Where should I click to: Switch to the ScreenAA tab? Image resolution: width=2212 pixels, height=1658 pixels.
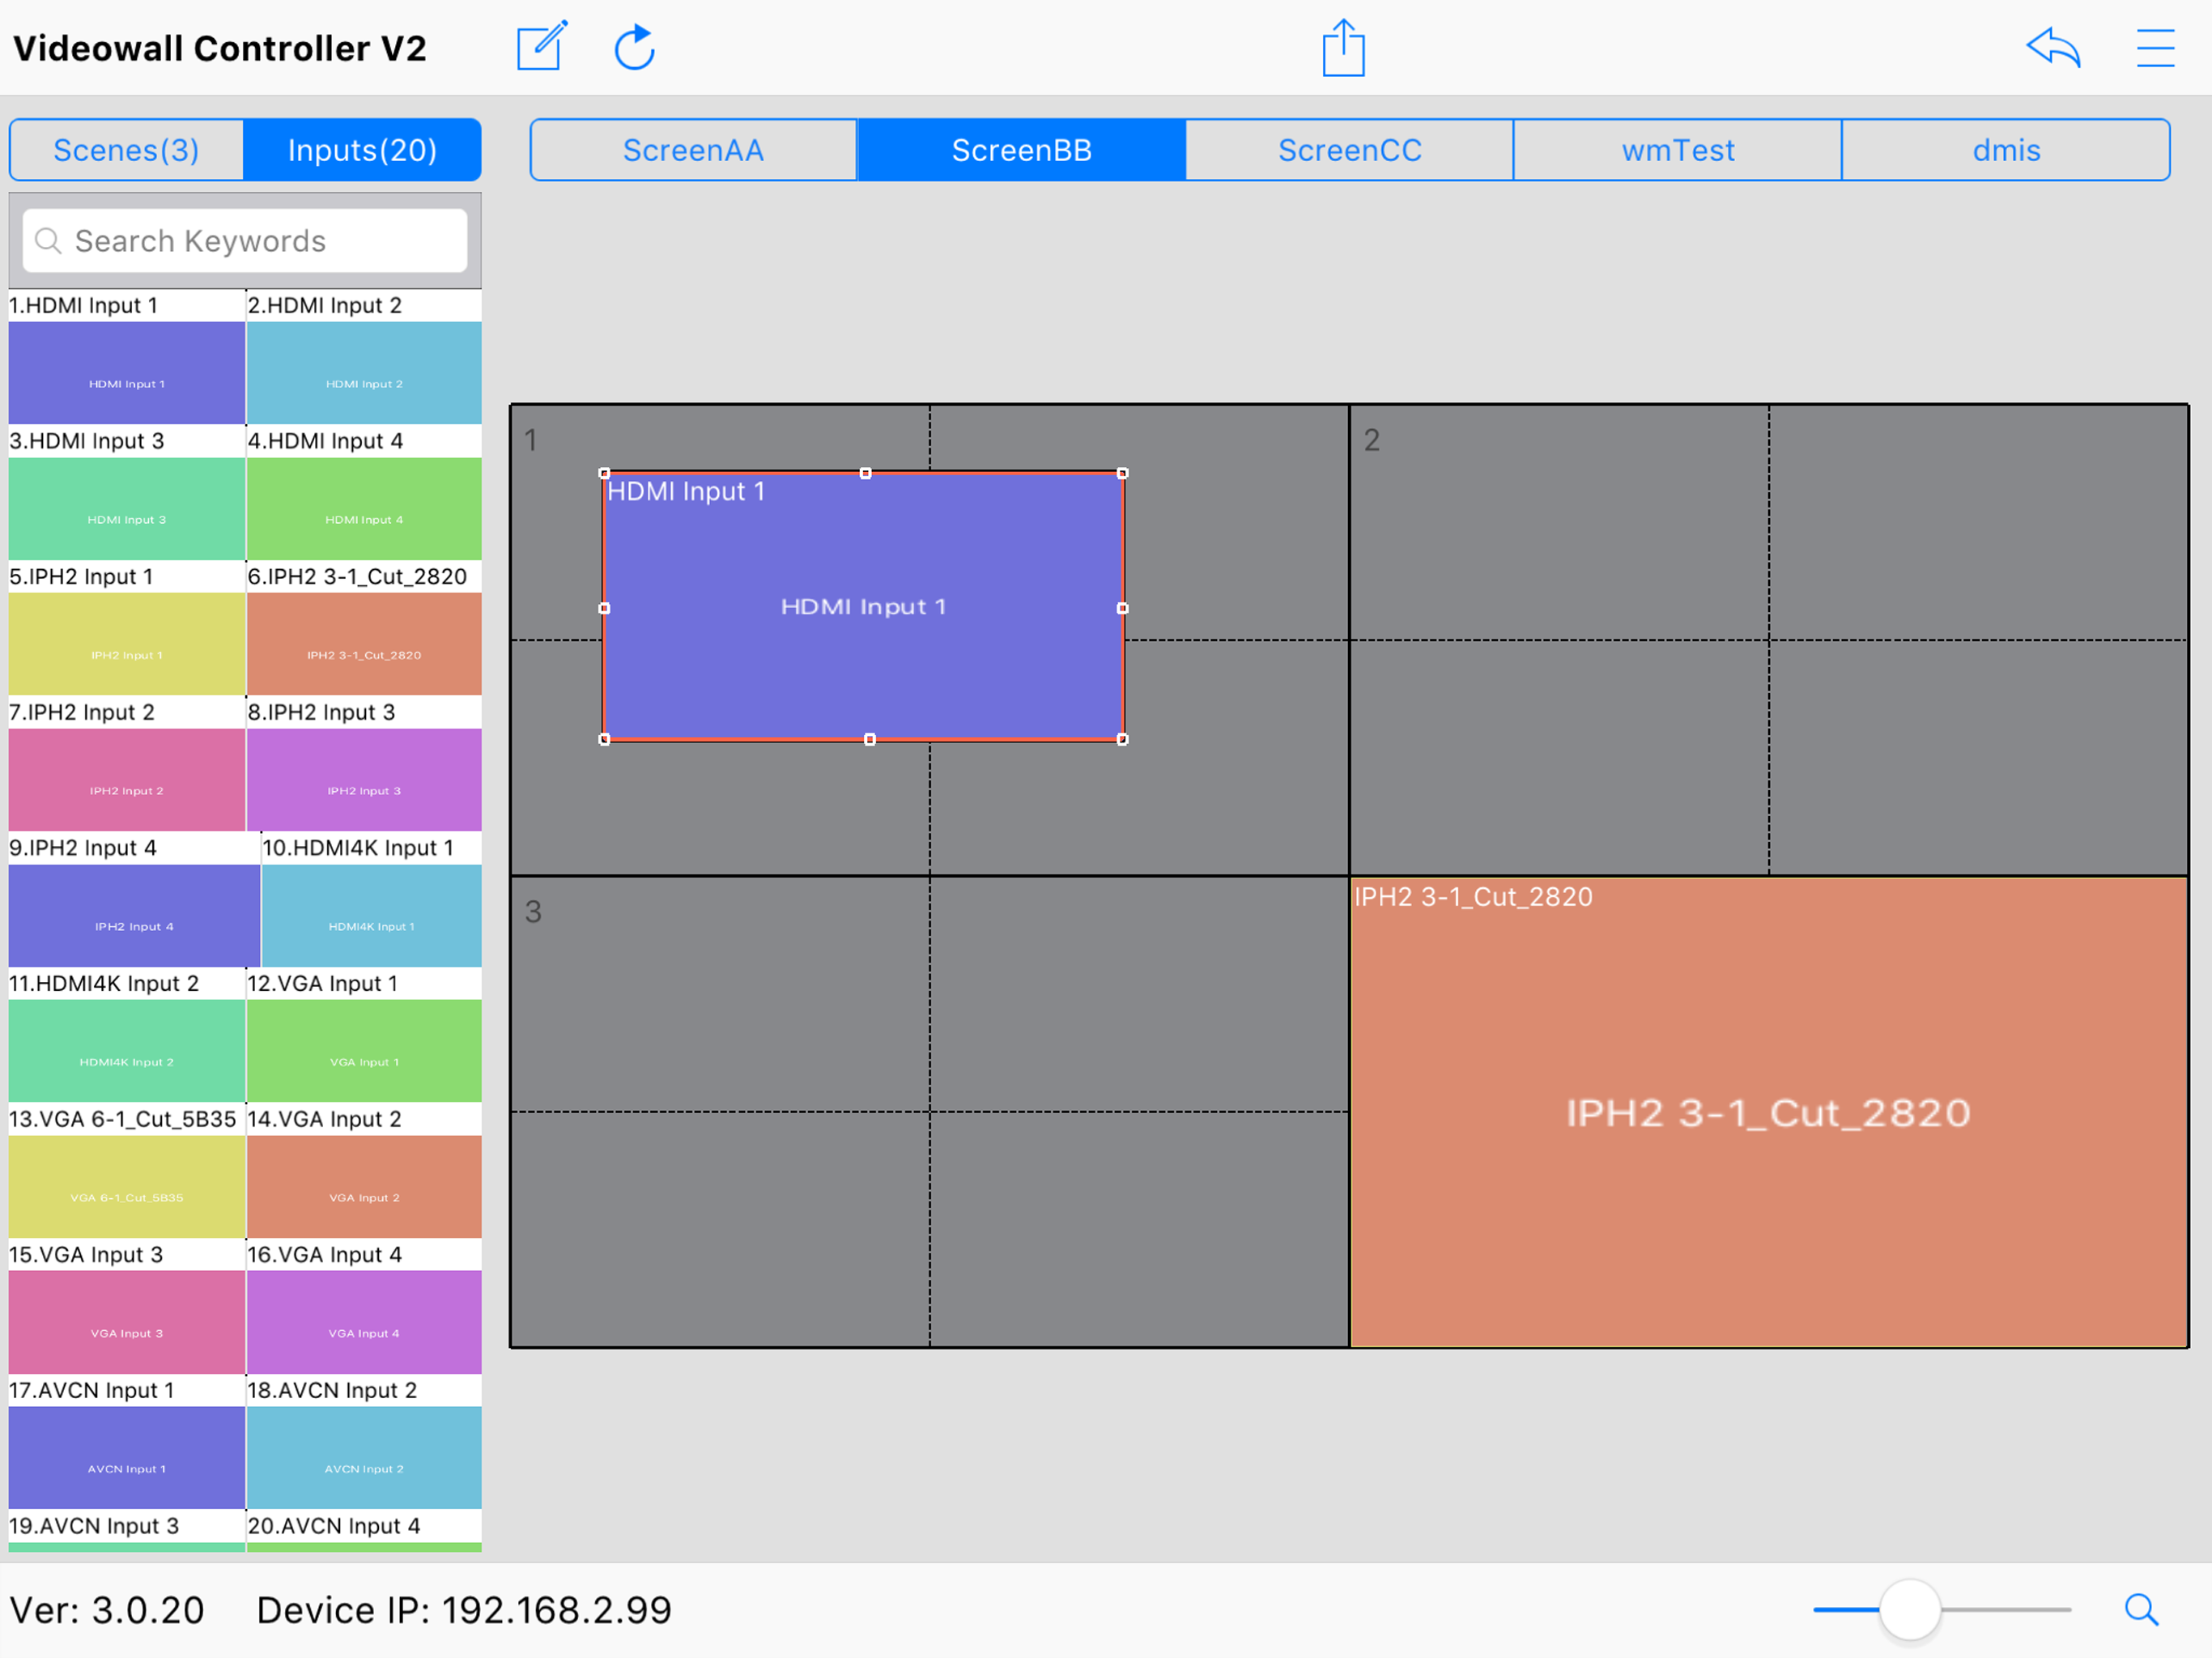pyautogui.click(x=693, y=150)
